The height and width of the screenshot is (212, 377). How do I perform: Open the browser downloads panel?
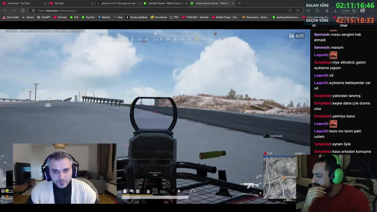pos(335,11)
